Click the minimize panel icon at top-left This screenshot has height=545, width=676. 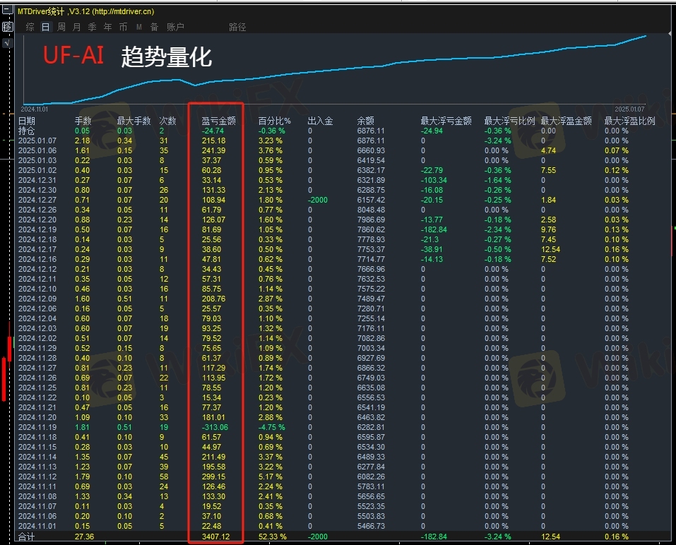[x=7, y=10]
